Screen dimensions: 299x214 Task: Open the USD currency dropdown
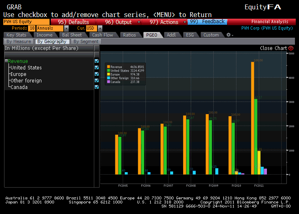pos(100,28)
